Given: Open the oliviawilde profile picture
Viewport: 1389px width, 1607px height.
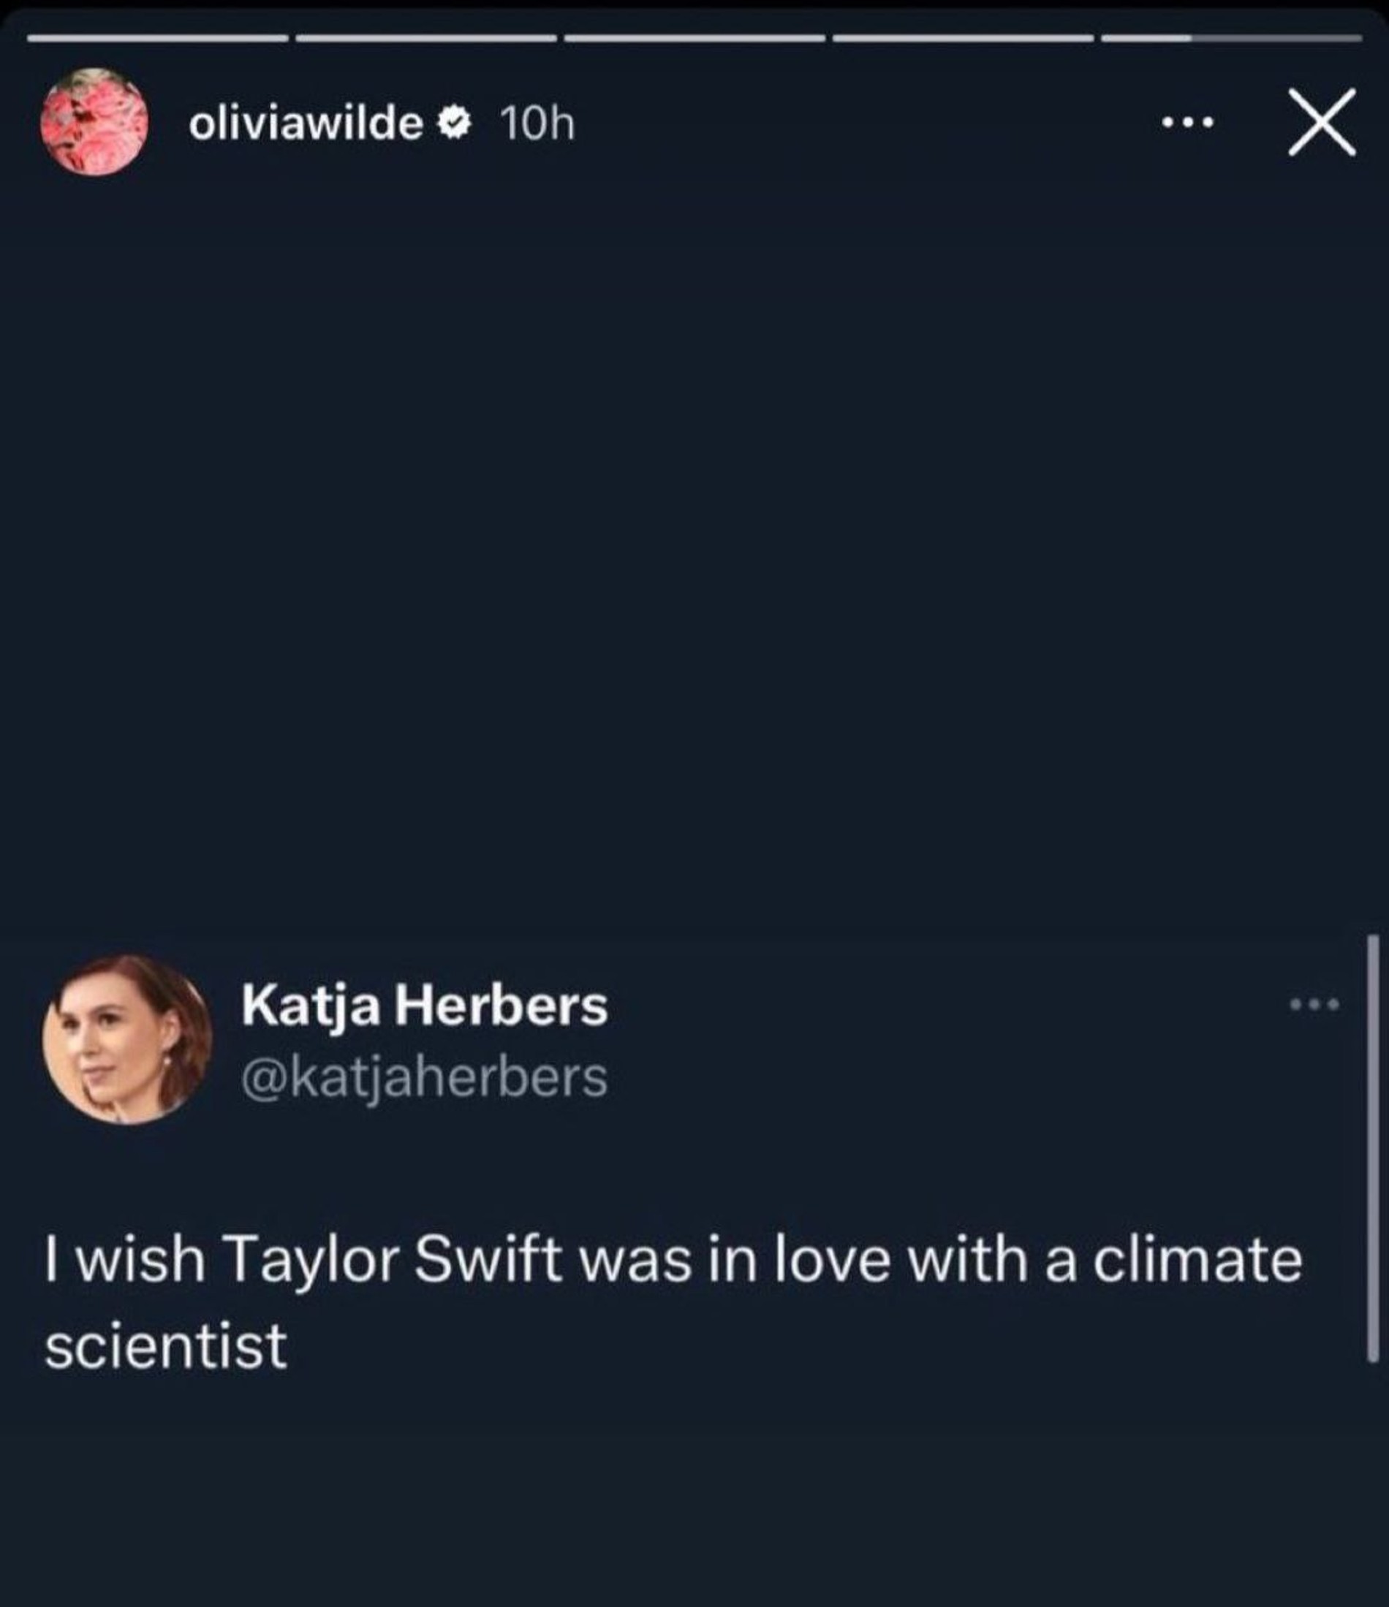Looking at the screenshot, I should click(x=94, y=123).
